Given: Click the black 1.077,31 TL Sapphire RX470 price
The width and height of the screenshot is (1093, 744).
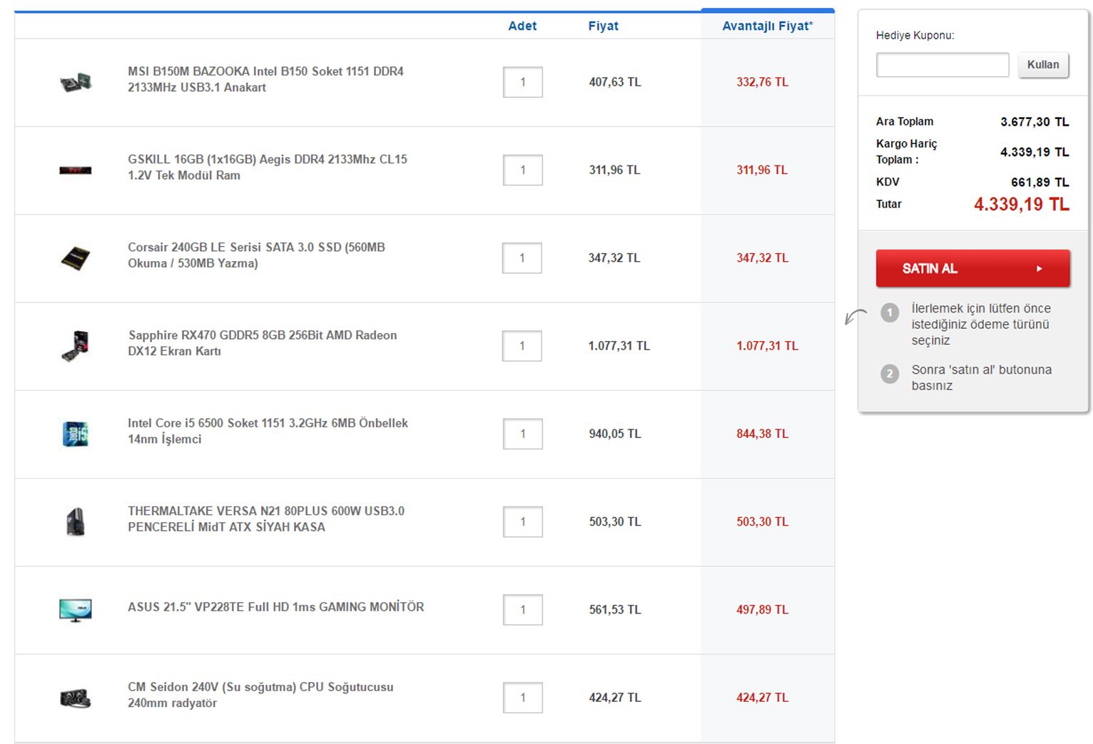Looking at the screenshot, I should point(619,346).
